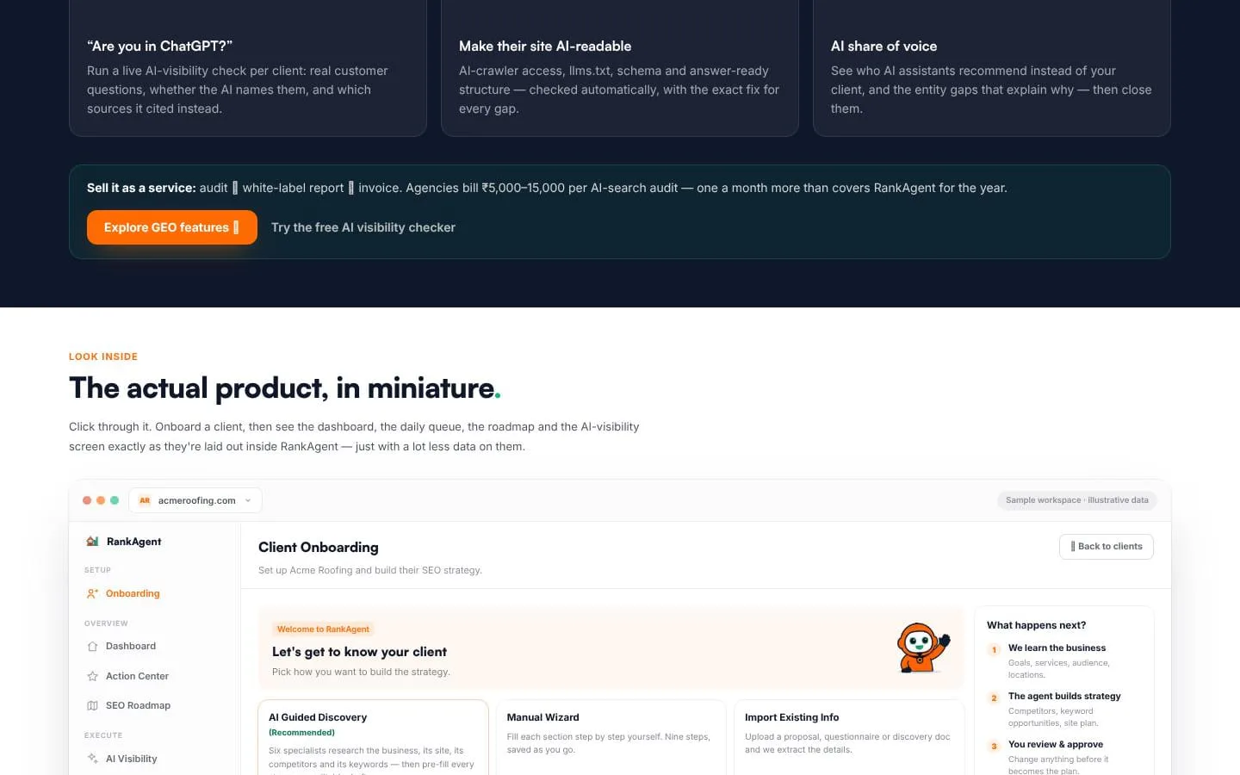Click the Welcome to RankAgent tag

click(323, 629)
